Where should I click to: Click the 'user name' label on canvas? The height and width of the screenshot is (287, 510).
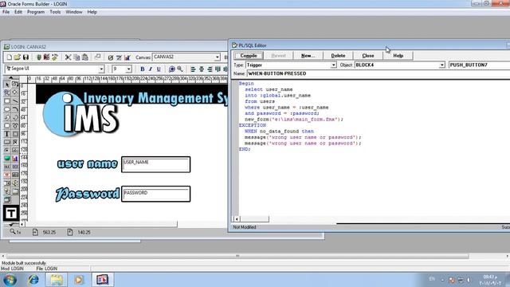[x=87, y=164]
